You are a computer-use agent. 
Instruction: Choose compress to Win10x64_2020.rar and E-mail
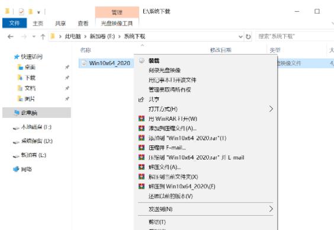pos(196,157)
